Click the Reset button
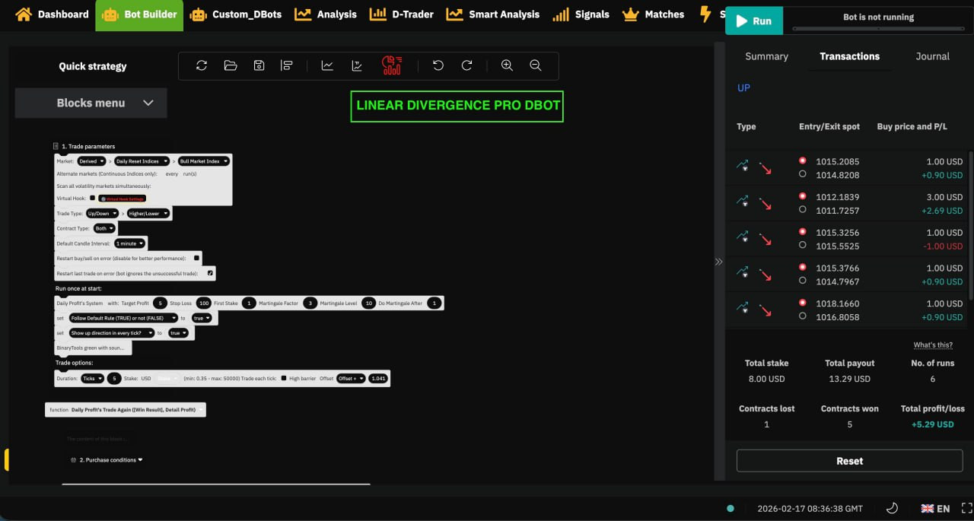Image resolution: width=974 pixels, height=521 pixels. [849, 461]
